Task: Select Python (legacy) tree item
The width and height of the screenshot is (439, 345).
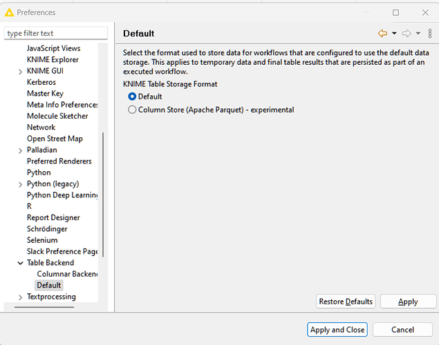Action: point(53,184)
